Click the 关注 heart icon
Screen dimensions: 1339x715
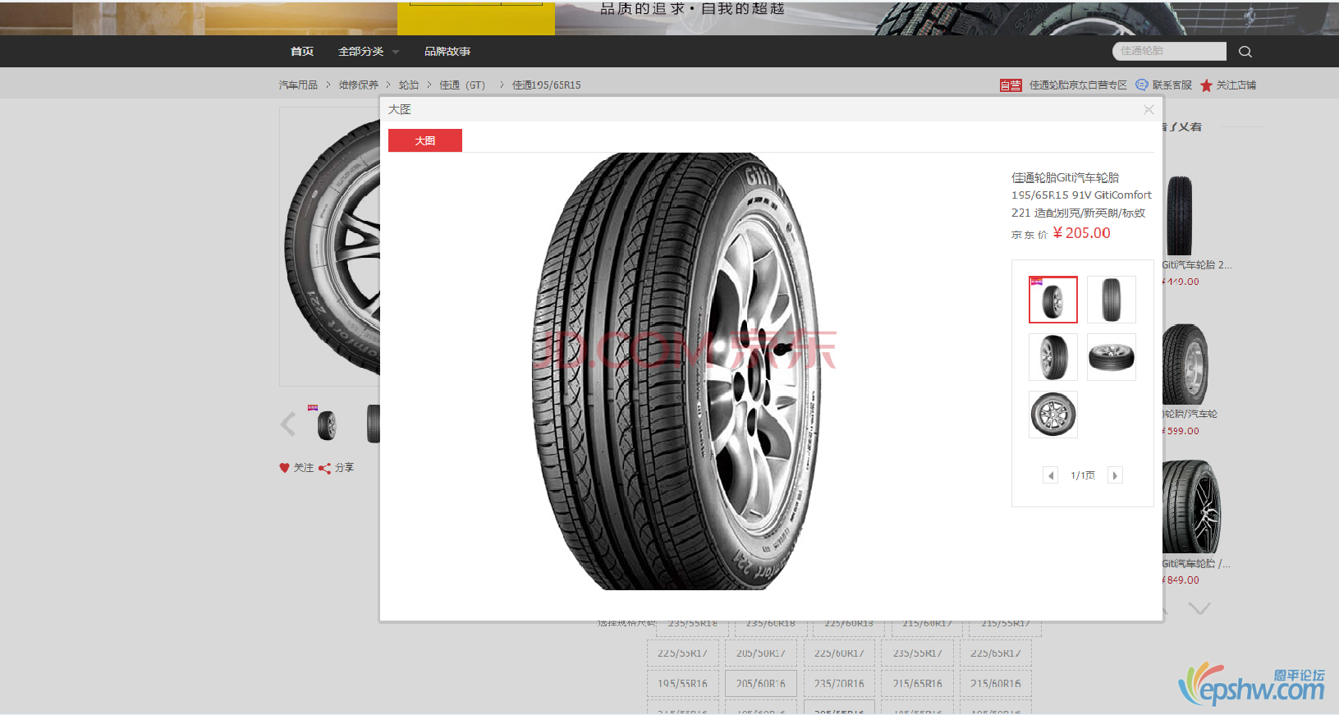284,468
